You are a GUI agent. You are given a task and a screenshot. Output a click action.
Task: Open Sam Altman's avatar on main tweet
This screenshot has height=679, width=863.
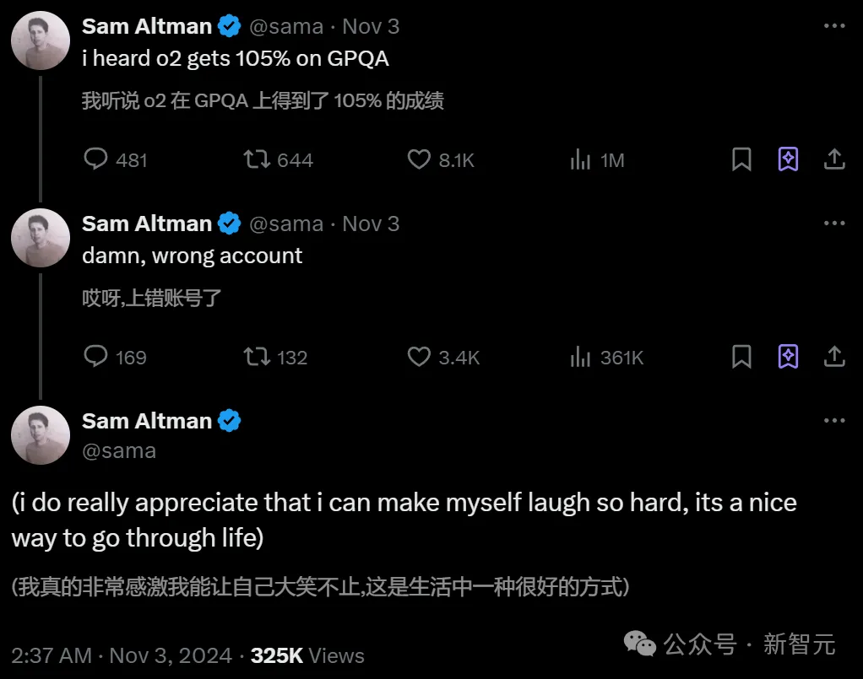click(41, 435)
